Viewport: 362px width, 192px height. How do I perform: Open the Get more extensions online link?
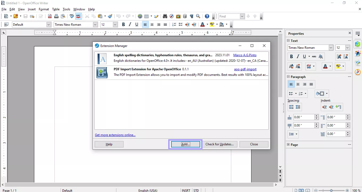115,135
